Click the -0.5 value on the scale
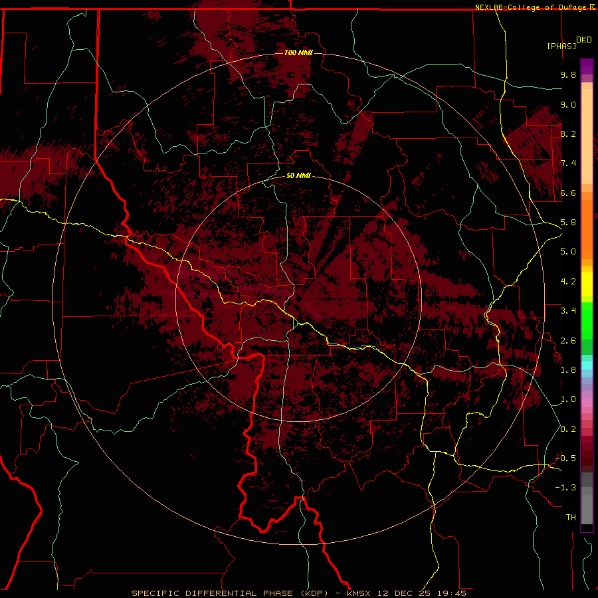The width and height of the screenshot is (598, 598). click(565, 458)
